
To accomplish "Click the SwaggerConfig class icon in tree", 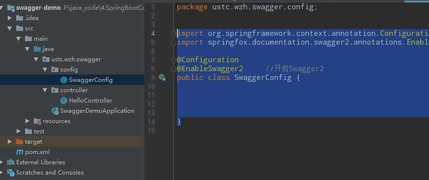I will 63,80.
